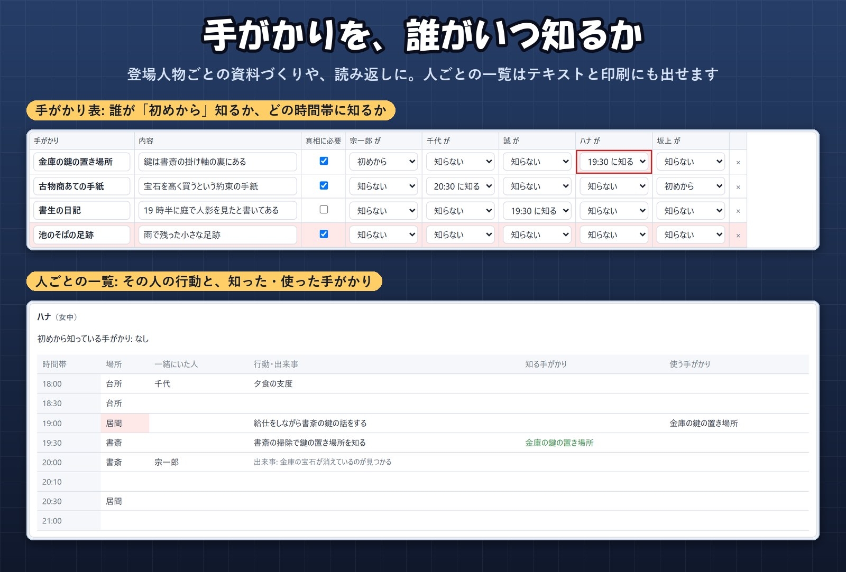846x572 pixels.
Task: Delete the 書生の日記 clue row
Action: pos(738,211)
